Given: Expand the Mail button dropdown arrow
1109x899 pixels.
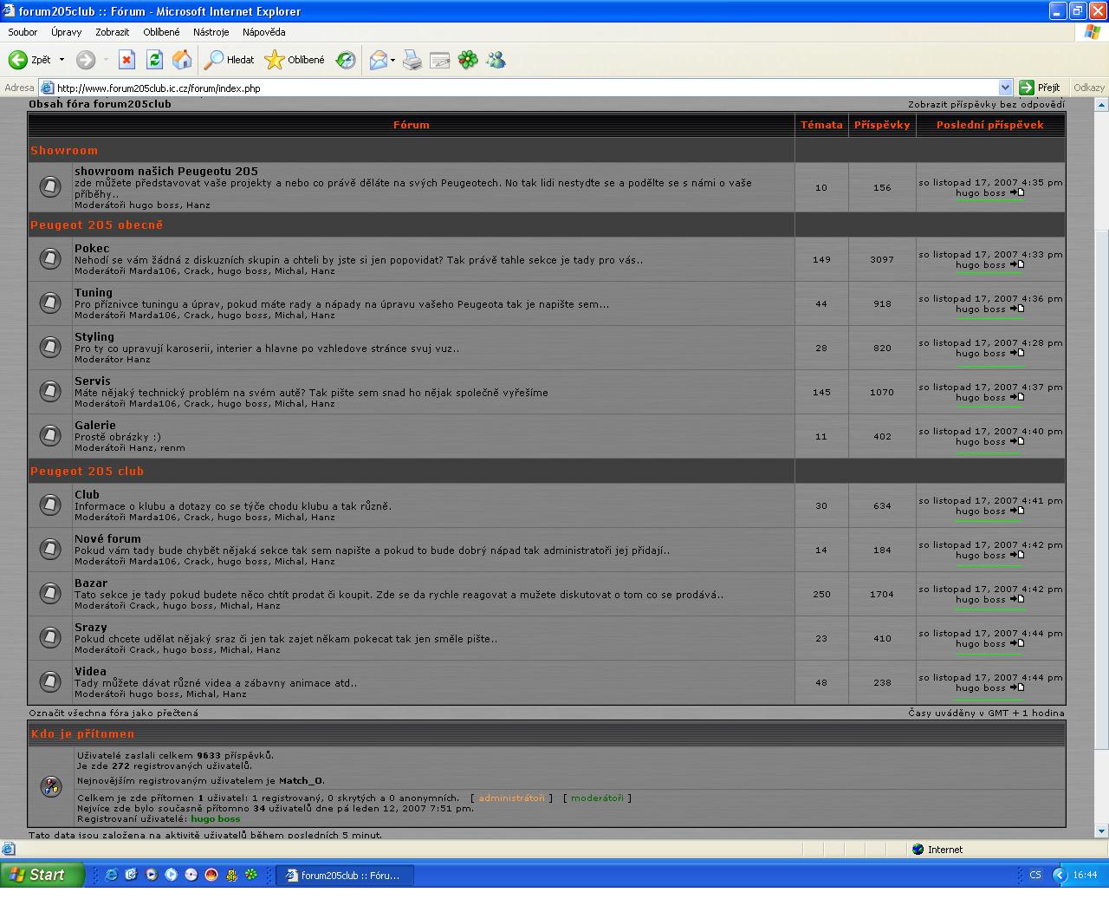Looking at the screenshot, I should (x=392, y=60).
